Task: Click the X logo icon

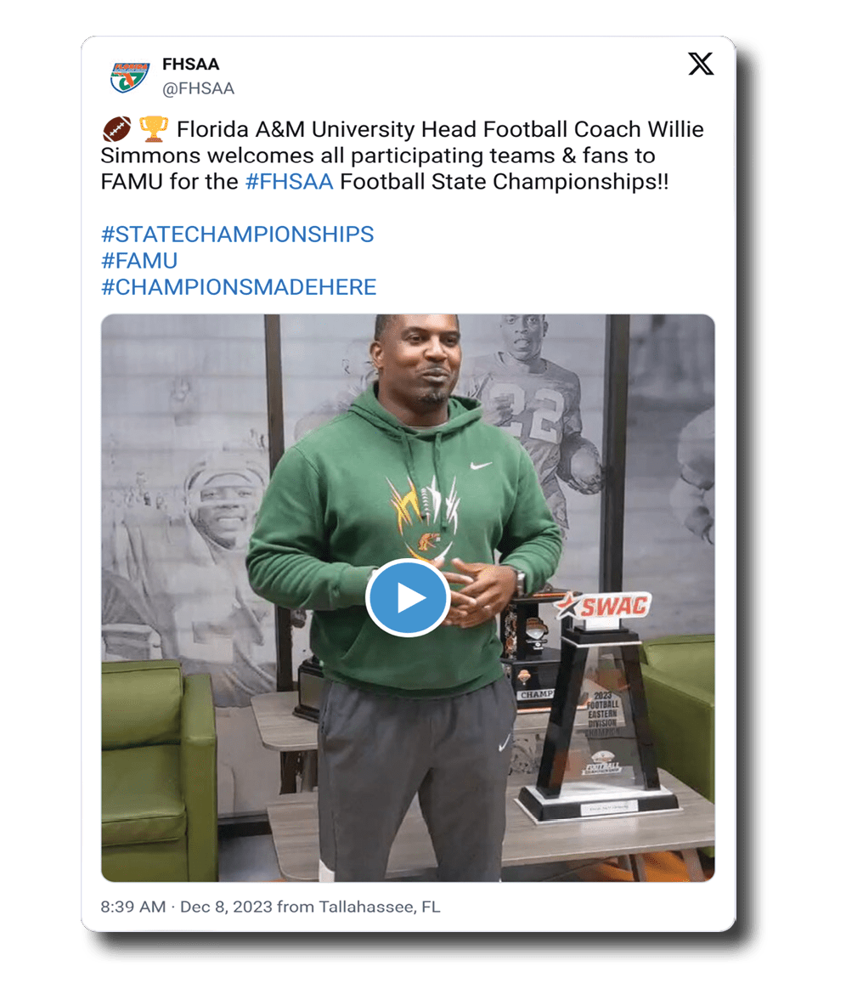Action: coord(700,64)
